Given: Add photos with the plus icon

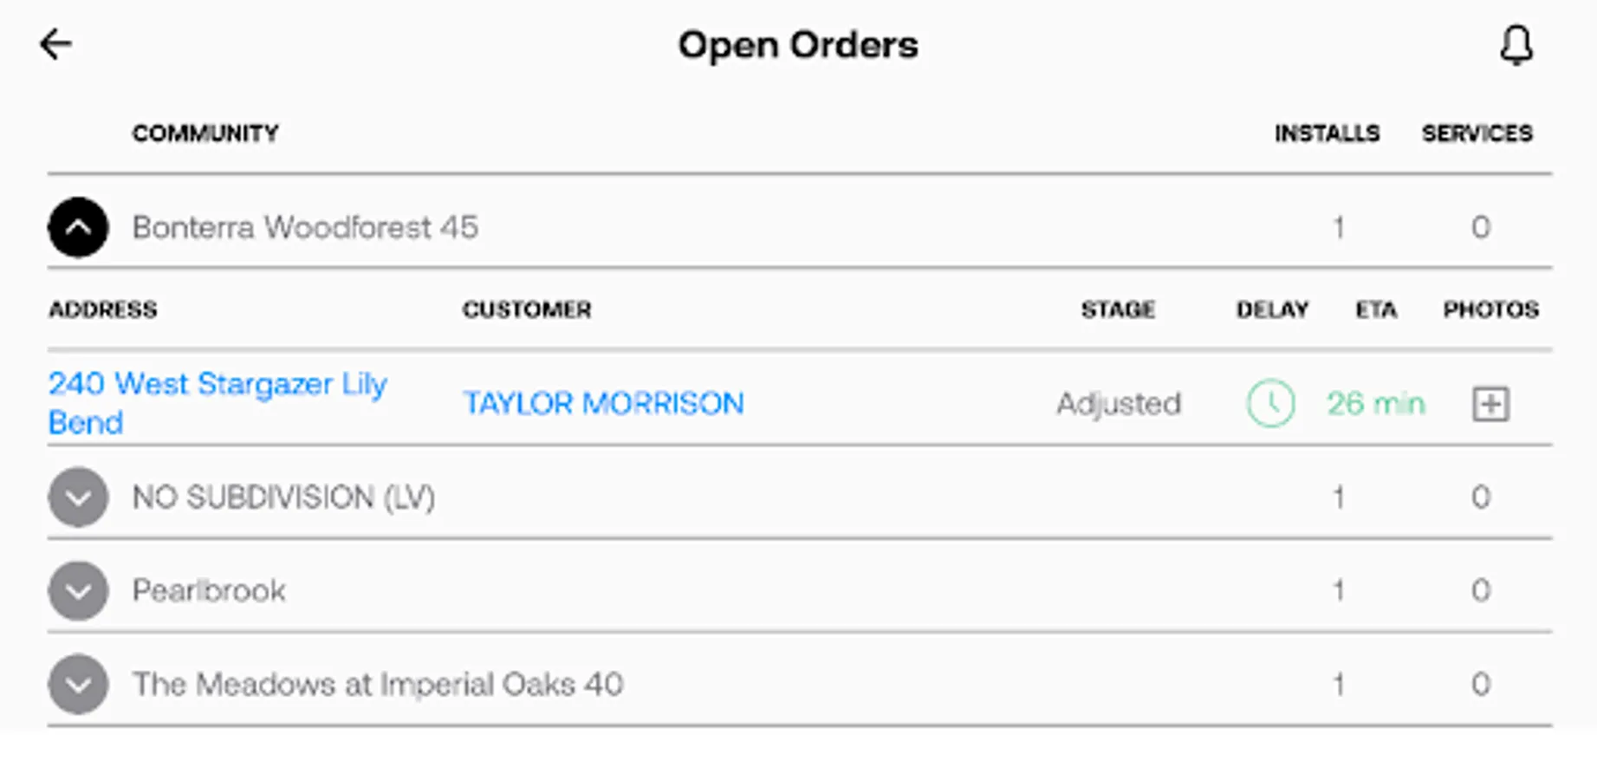Looking at the screenshot, I should [1490, 404].
